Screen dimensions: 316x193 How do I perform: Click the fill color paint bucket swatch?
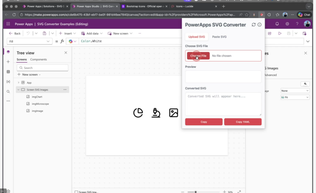pyautogui.click(x=305, y=84)
